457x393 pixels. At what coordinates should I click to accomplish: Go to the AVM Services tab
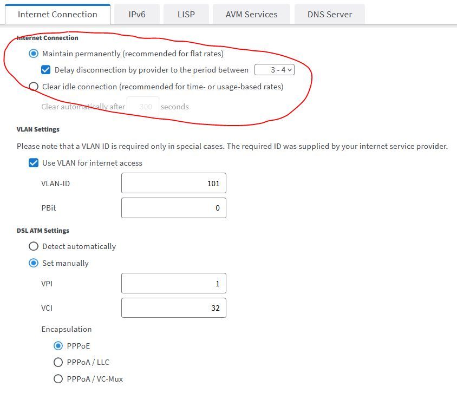click(251, 14)
